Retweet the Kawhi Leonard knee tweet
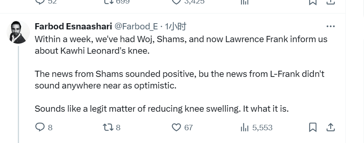 pyautogui.click(x=111, y=127)
